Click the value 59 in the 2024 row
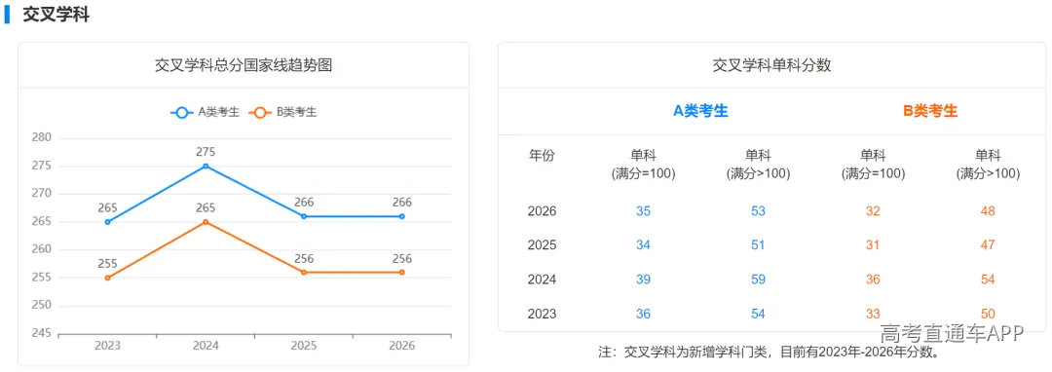The image size is (1052, 372). coord(758,279)
